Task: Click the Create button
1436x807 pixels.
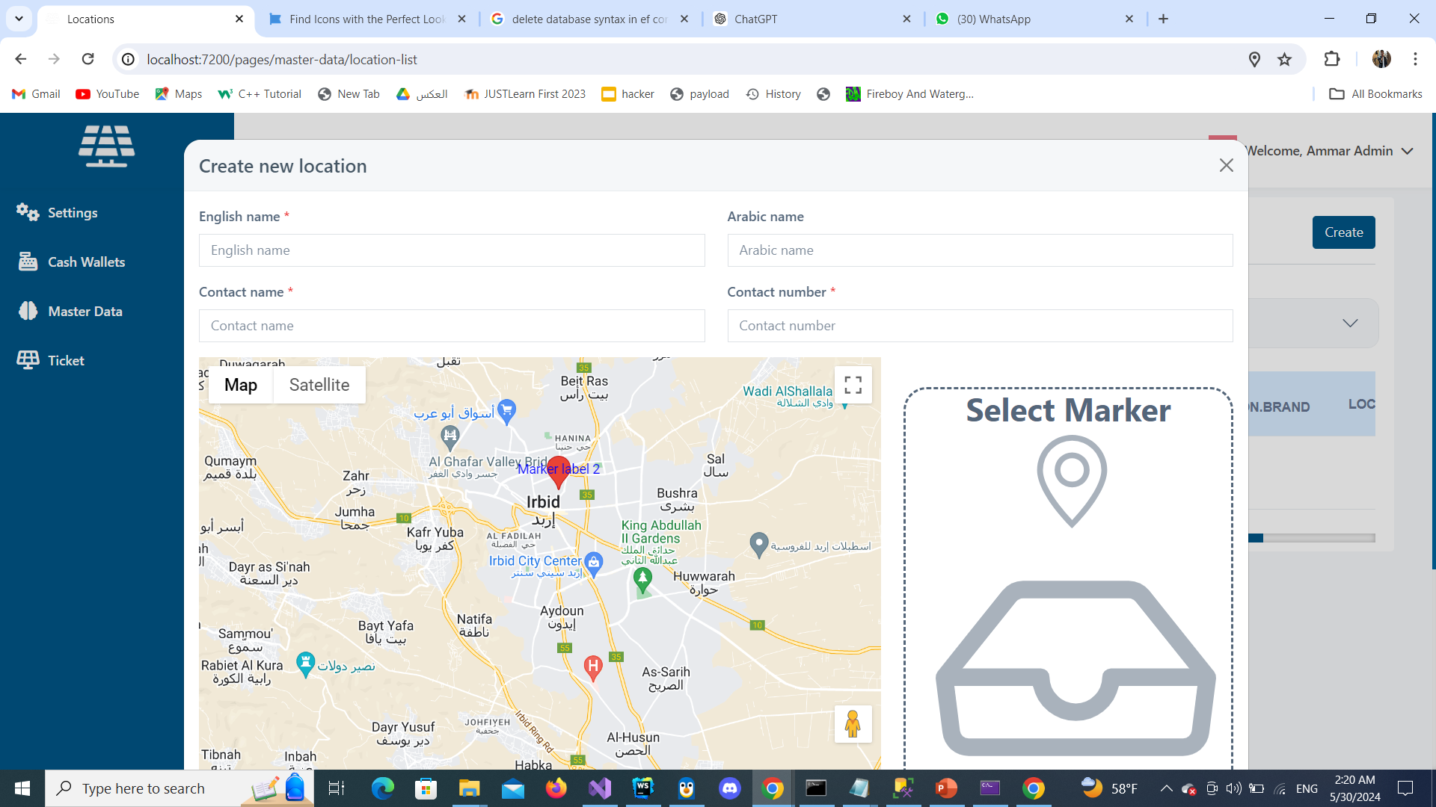Action: point(1343,232)
